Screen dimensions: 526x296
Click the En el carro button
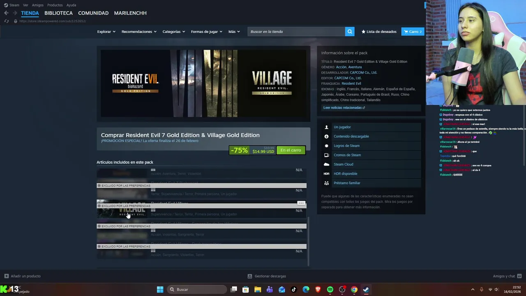(291, 150)
